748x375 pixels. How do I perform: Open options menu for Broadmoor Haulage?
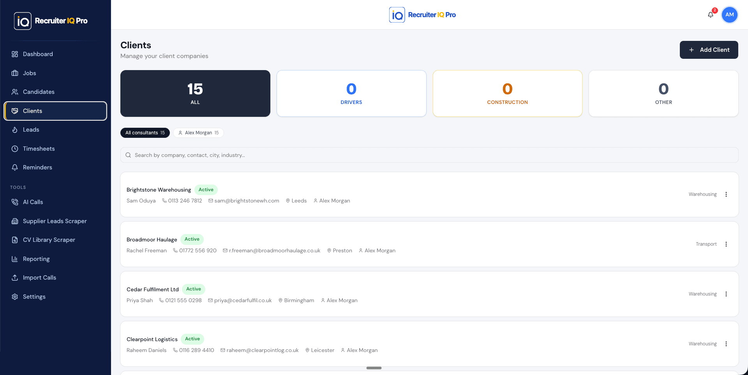tap(726, 244)
